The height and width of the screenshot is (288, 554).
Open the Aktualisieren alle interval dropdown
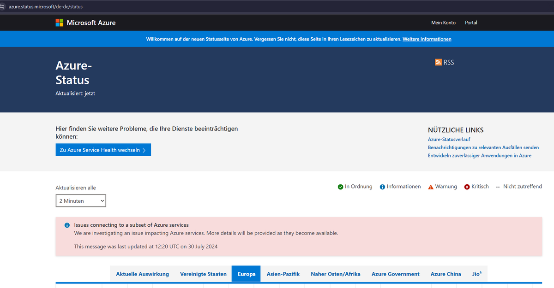81,201
